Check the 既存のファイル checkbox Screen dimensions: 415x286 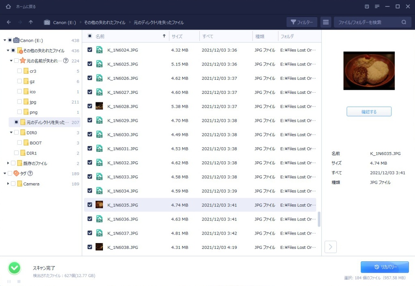13,163
